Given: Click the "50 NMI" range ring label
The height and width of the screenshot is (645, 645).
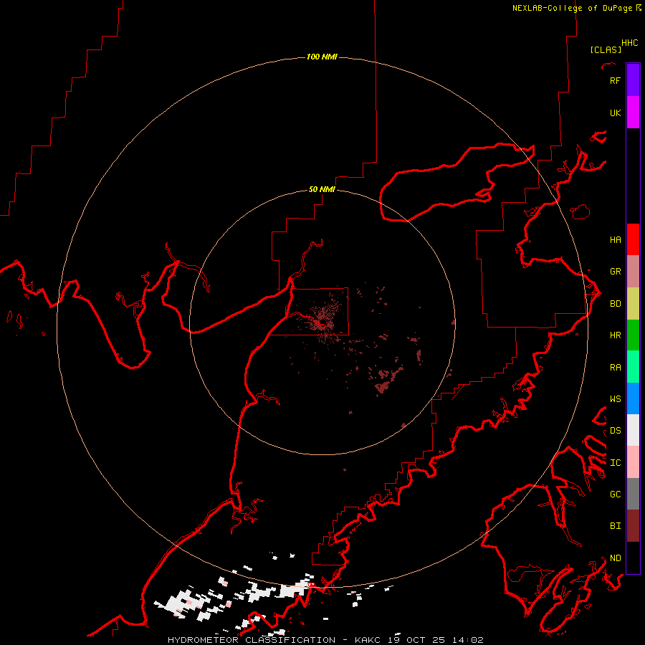Looking at the screenshot, I should (322, 189).
